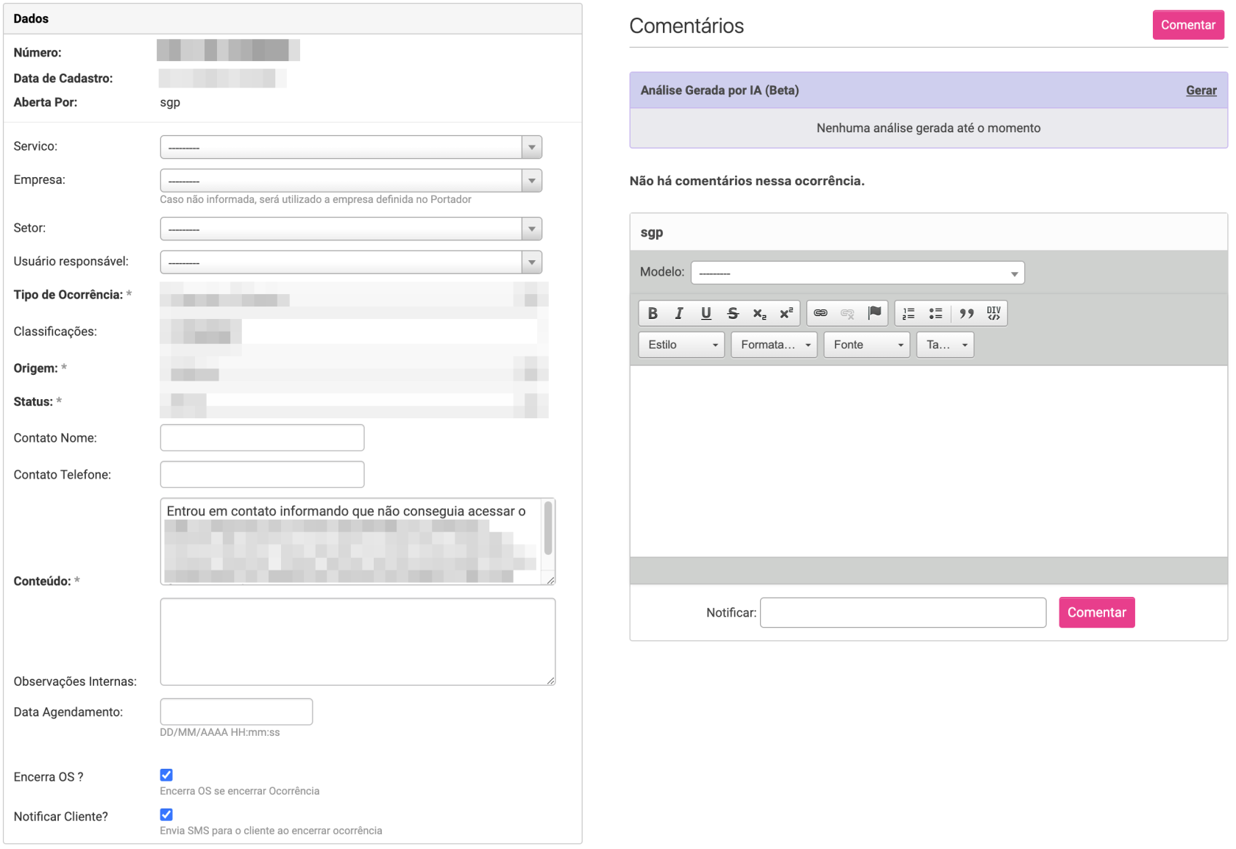Apply italic formatting in the editor
The height and width of the screenshot is (849, 1236).
[x=679, y=313]
